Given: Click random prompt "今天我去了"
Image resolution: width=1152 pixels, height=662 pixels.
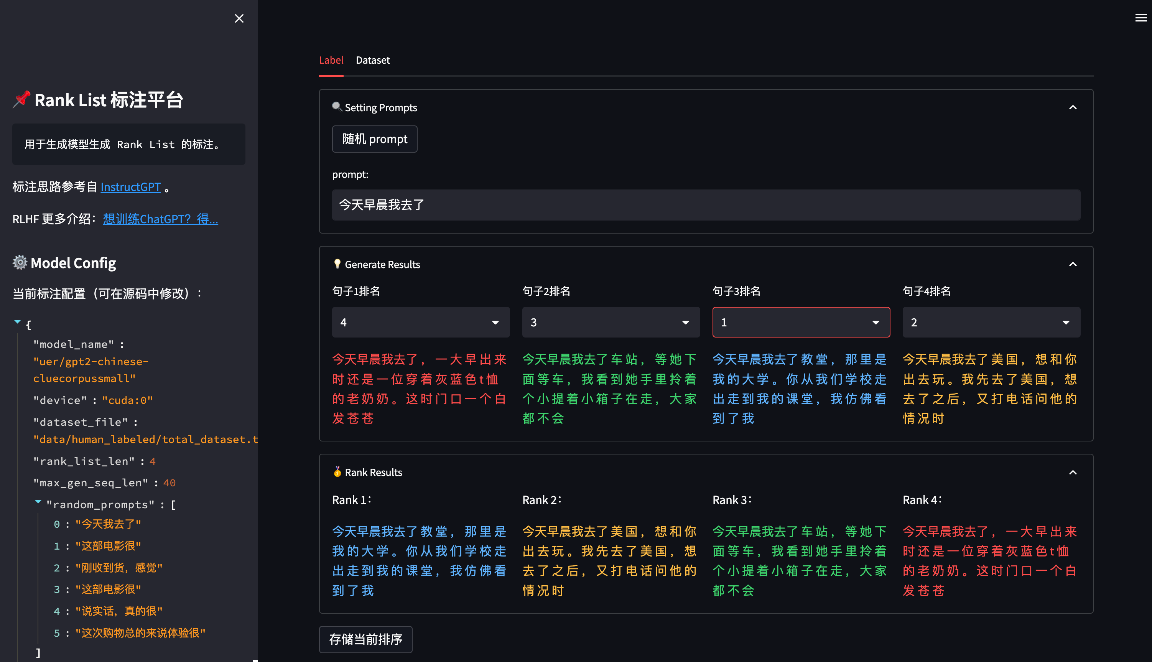Looking at the screenshot, I should click(108, 524).
